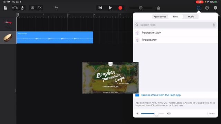Image resolution: width=221 pixels, height=124 pixels.
Task: Tap the Brazilian Percussion Loops picture-in-picture thumbnail
Action: 110,78
